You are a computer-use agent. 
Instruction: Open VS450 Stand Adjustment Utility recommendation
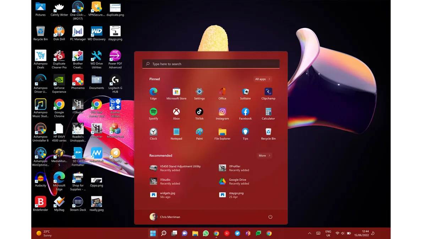tap(175, 168)
